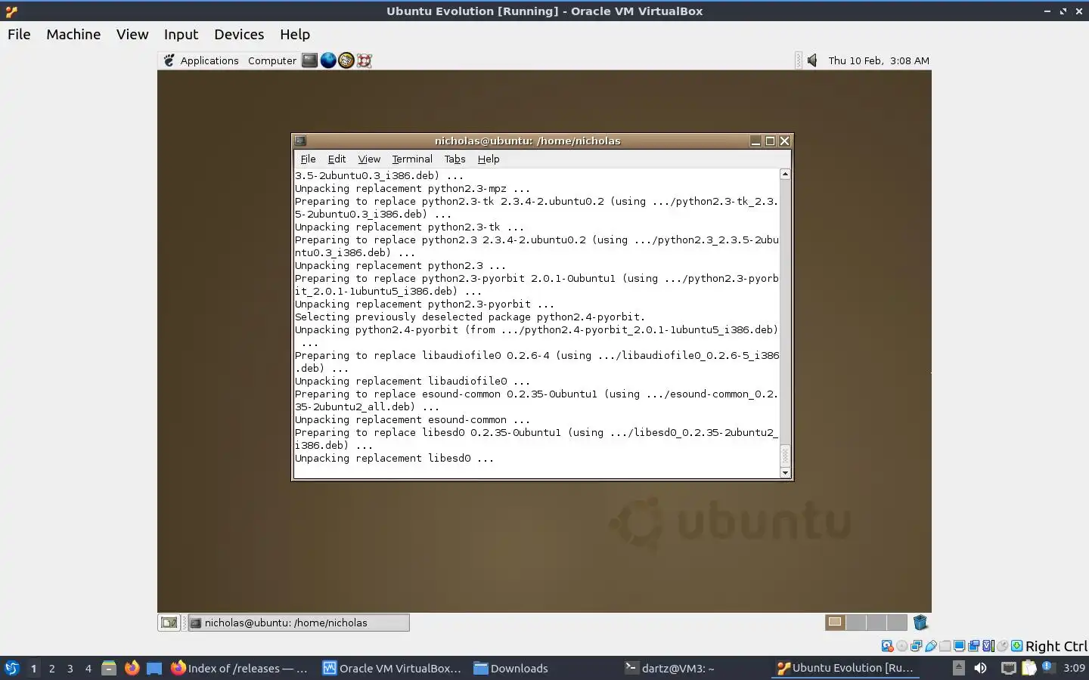The image size is (1089, 680).
Task: Open the guest Trash icon
Action: (x=920, y=623)
